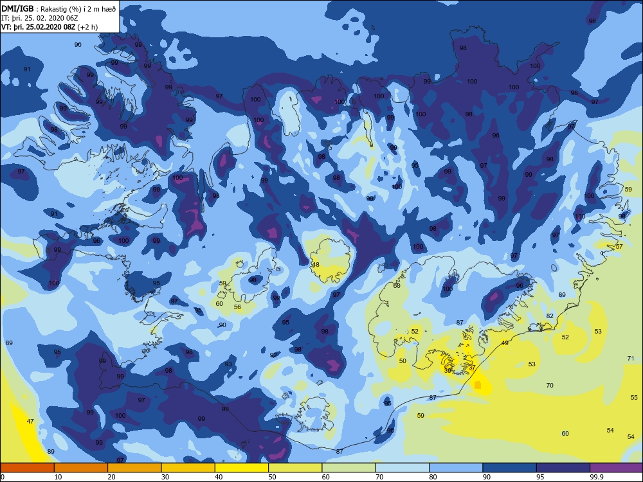Click the 20–30 light orange legend swatch

click(134, 467)
